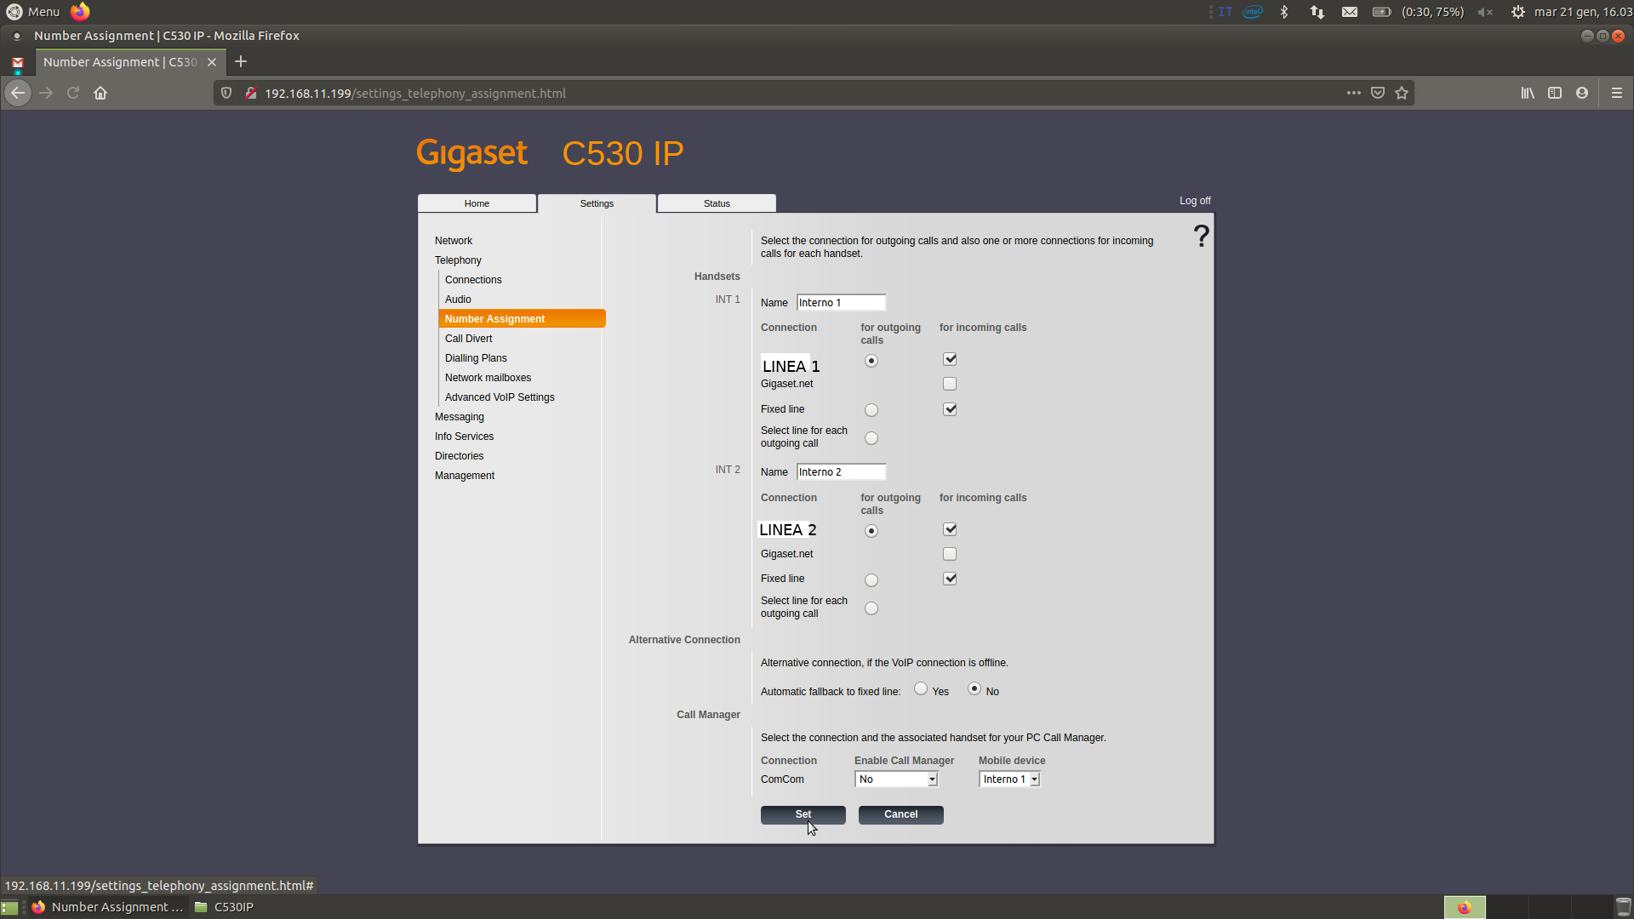
Task: Toggle Firefox sidebar icon
Action: (1555, 93)
